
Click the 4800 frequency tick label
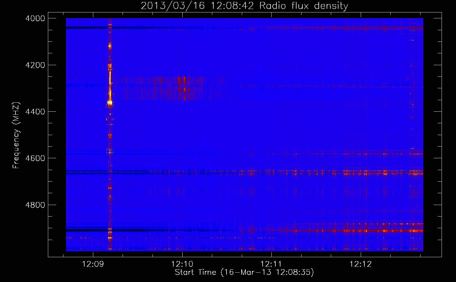click(x=35, y=205)
